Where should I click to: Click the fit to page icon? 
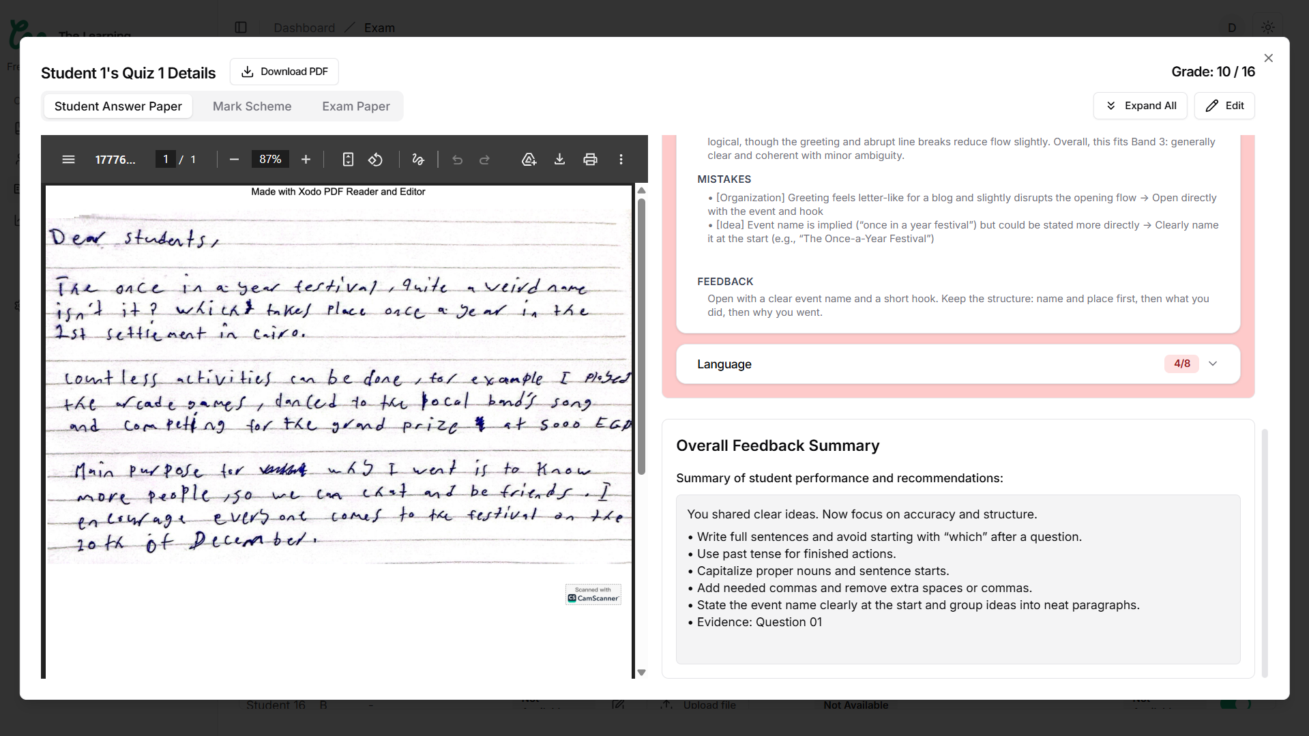tap(348, 160)
